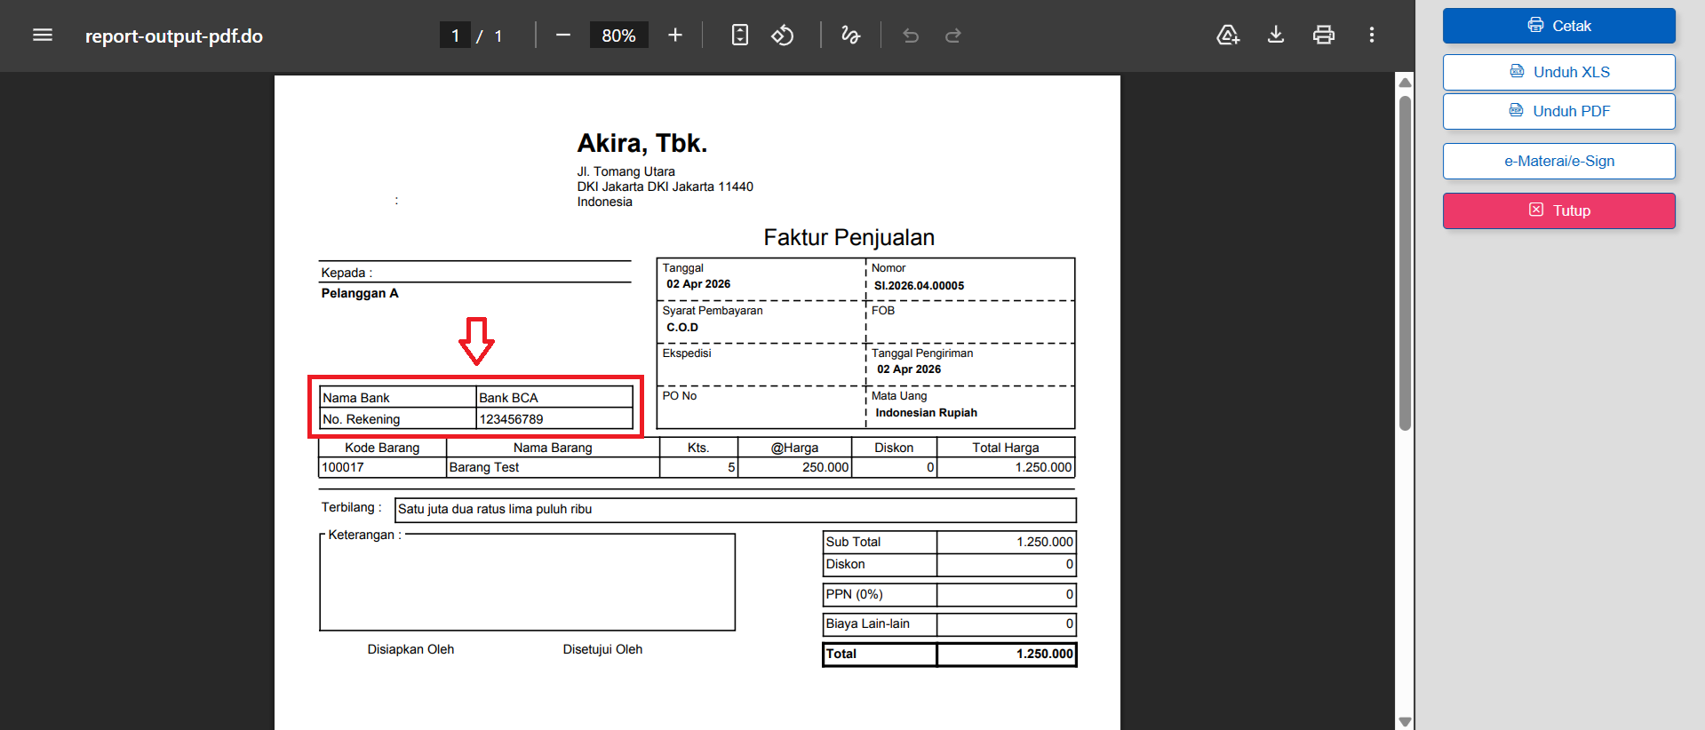
Task: Click the redo arrow icon
Action: pos(953,36)
